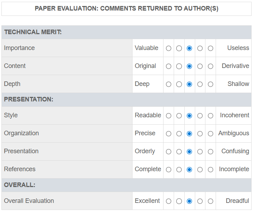The image size is (253, 211).
Task: Choose the last Content radio nearest Derivative
Action: (210, 66)
